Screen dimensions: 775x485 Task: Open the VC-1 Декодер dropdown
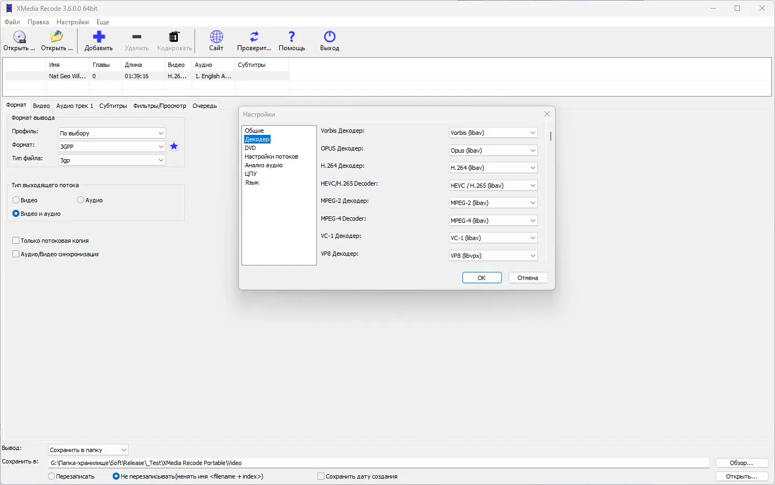point(493,238)
